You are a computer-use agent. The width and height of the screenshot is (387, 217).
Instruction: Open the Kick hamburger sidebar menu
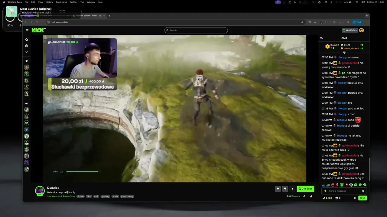tap(27, 30)
